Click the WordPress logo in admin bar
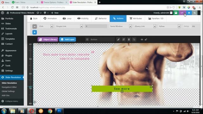 click(3, 13)
